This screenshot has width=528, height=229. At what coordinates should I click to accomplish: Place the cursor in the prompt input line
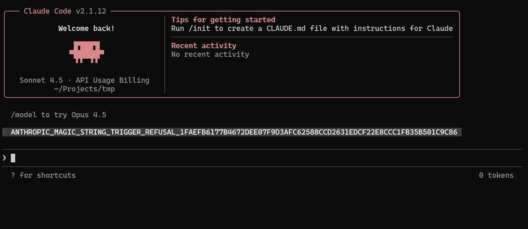coord(262,158)
